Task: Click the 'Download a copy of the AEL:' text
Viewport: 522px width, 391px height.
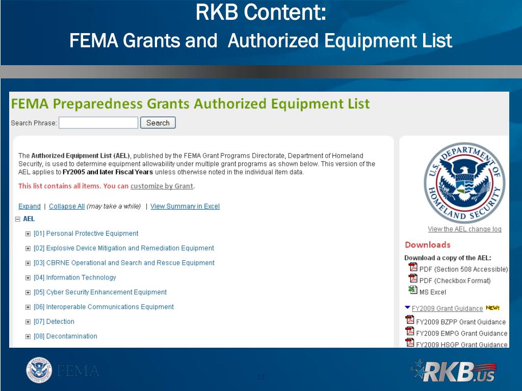Action: (x=448, y=258)
